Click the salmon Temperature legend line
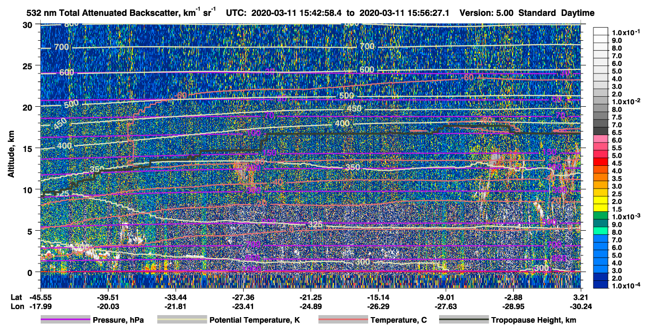Screen dimensions: 645x331 tap(343, 320)
